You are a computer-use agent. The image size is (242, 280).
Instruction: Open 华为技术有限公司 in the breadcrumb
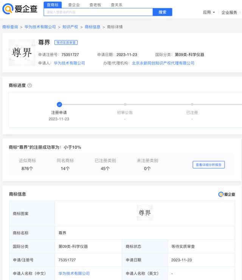click(x=40, y=27)
